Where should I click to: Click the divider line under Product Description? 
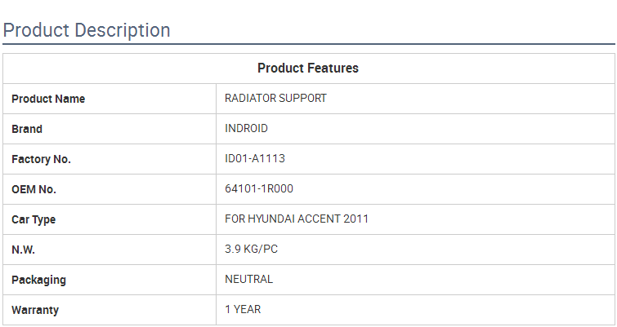pos(308,44)
